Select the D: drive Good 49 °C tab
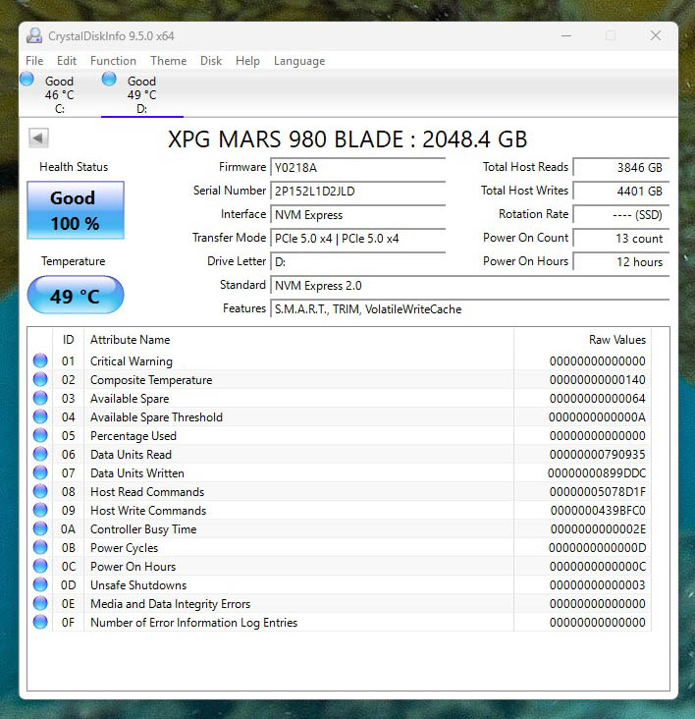695x719 pixels. pos(142,94)
